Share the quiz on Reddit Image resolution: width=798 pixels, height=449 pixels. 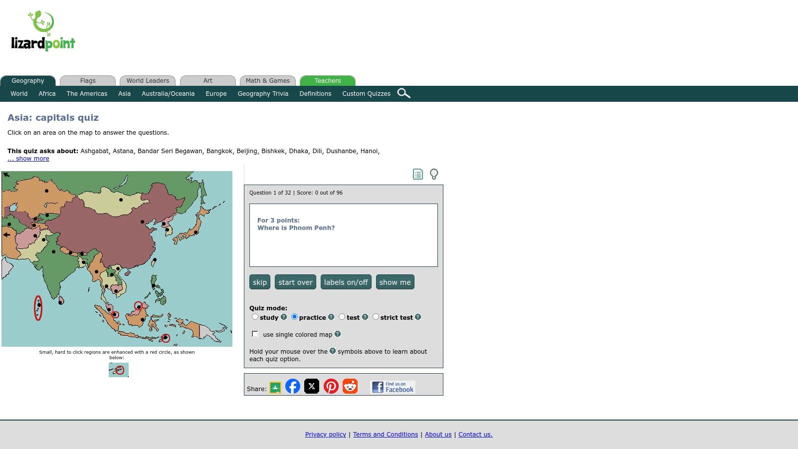click(x=350, y=386)
